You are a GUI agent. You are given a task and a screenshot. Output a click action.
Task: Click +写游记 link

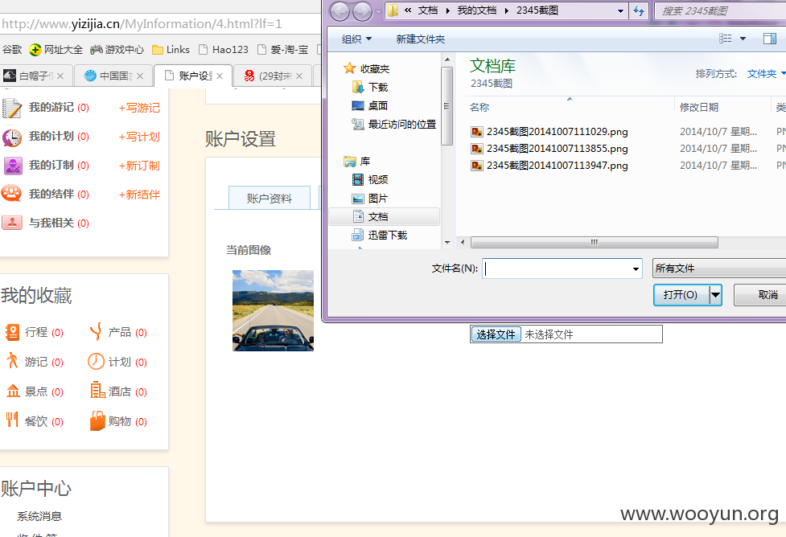pyautogui.click(x=139, y=108)
